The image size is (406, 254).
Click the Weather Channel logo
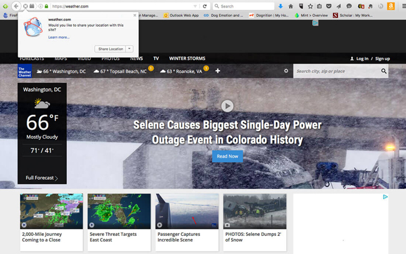[24, 71]
